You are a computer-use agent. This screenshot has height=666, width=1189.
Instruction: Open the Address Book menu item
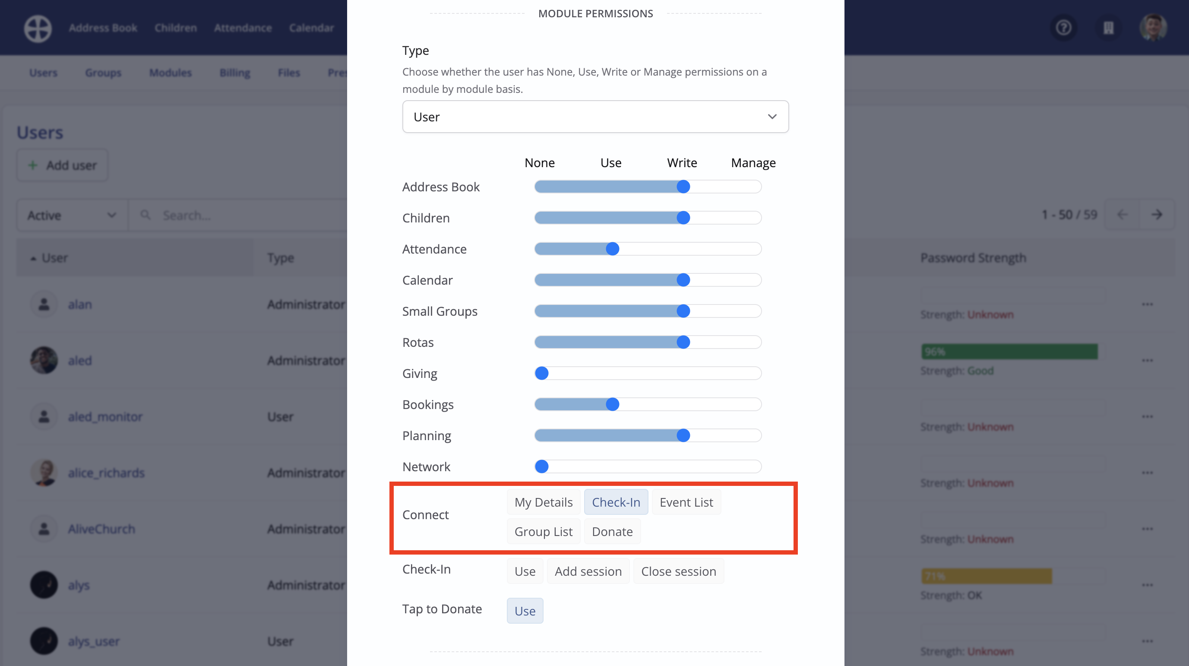(x=103, y=28)
